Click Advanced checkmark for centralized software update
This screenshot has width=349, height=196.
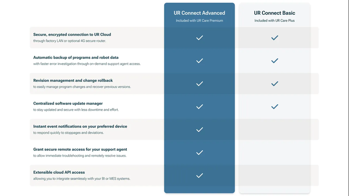click(x=199, y=106)
